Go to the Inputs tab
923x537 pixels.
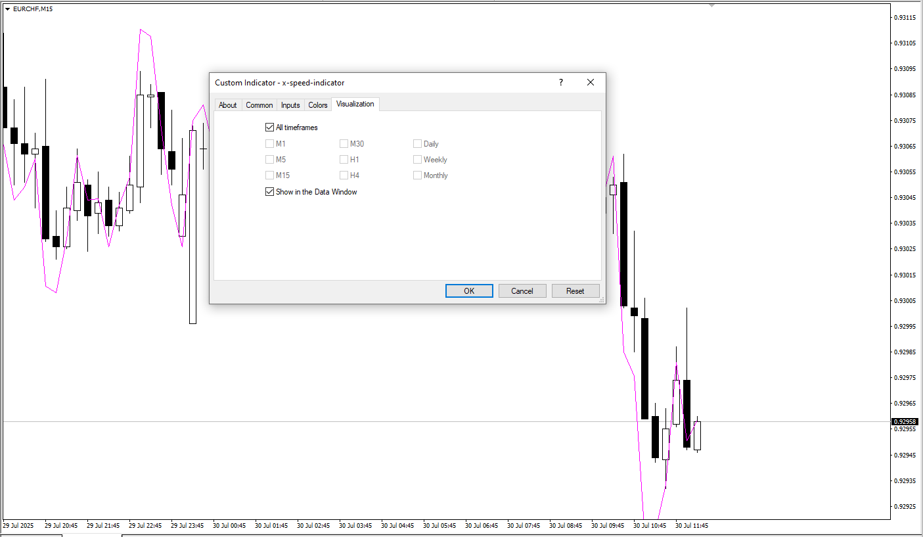290,105
